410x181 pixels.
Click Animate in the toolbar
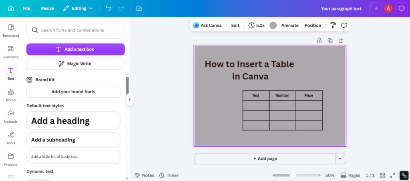click(x=290, y=25)
